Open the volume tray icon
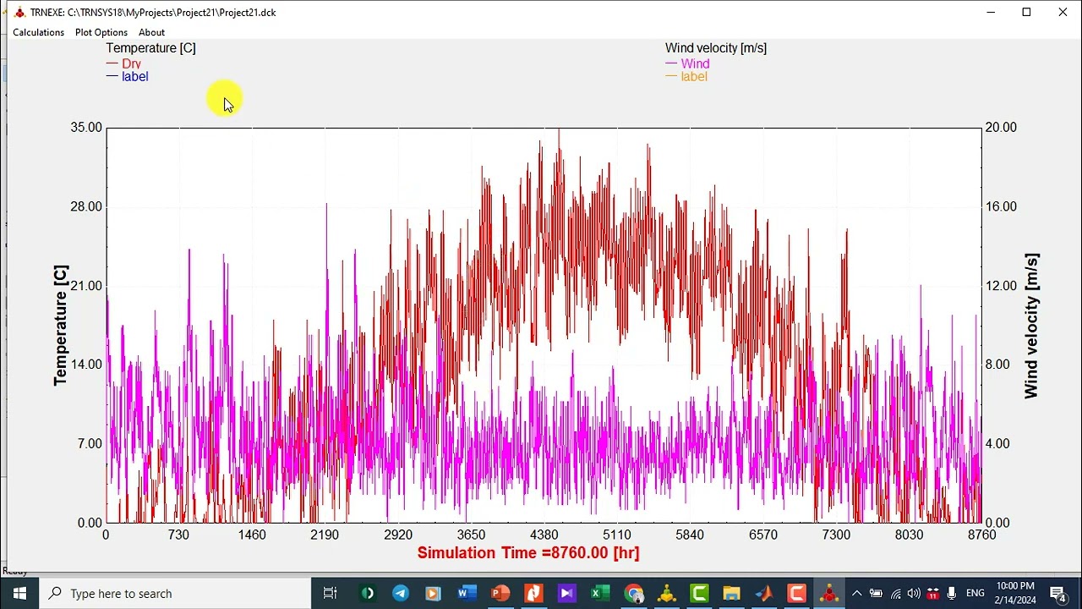 (914, 593)
